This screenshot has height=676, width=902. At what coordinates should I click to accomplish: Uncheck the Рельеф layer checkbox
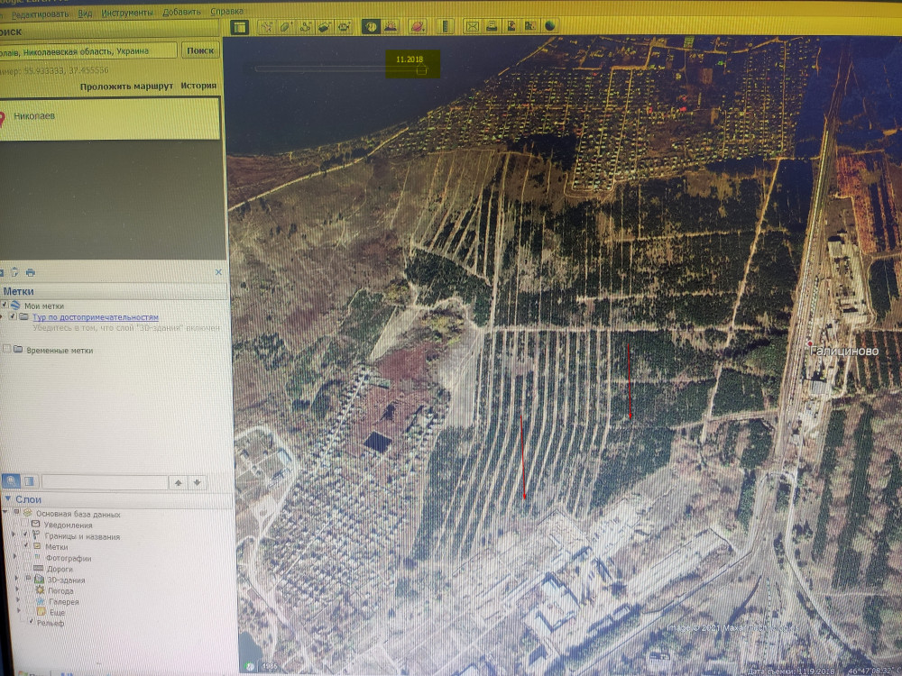tap(32, 622)
